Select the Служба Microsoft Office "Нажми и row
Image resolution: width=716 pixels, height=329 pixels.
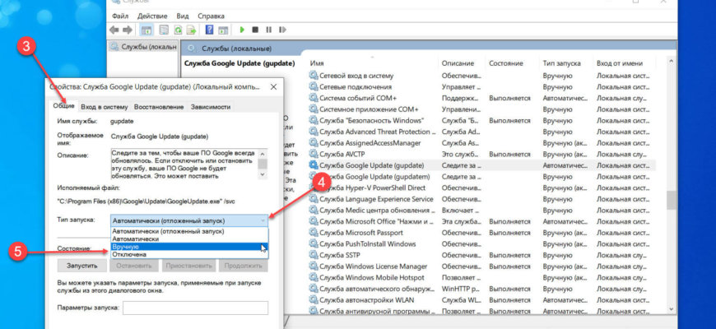point(481,221)
